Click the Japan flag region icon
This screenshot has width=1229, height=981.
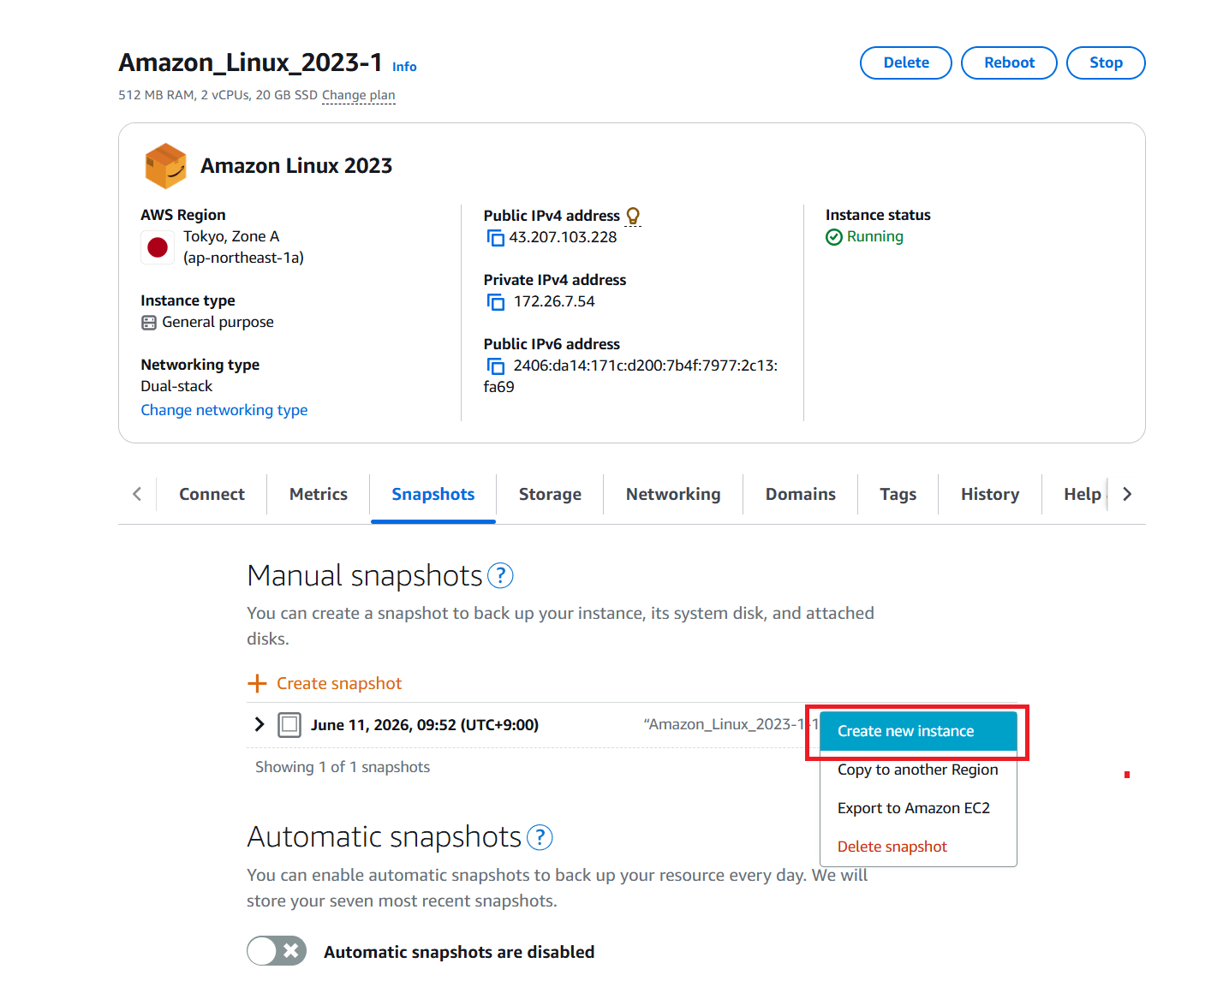[x=158, y=247]
